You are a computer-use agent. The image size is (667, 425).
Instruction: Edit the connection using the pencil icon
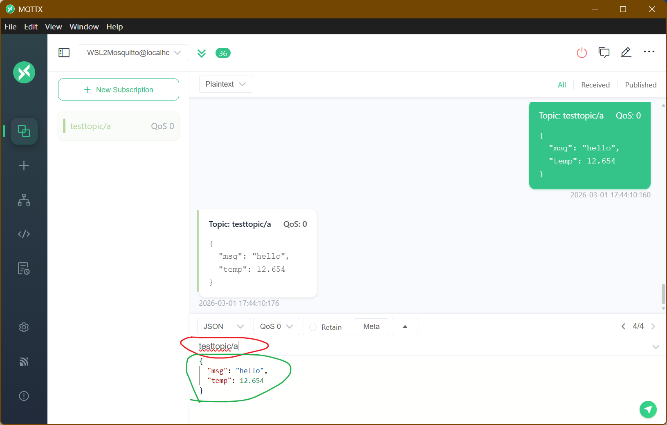pos(626,52)
